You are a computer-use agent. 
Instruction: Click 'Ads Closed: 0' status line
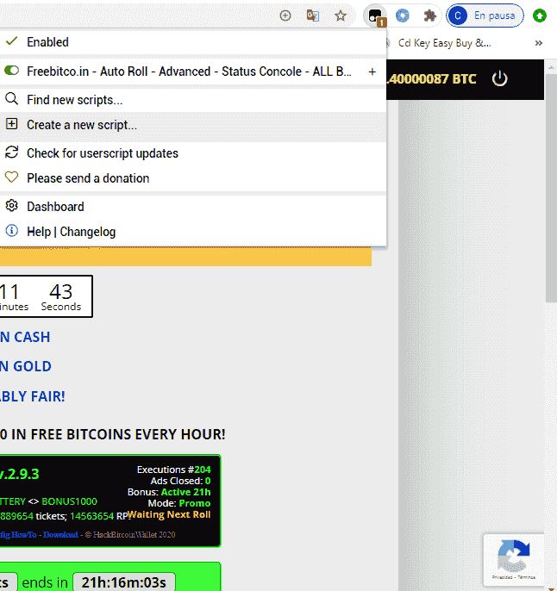181,481
